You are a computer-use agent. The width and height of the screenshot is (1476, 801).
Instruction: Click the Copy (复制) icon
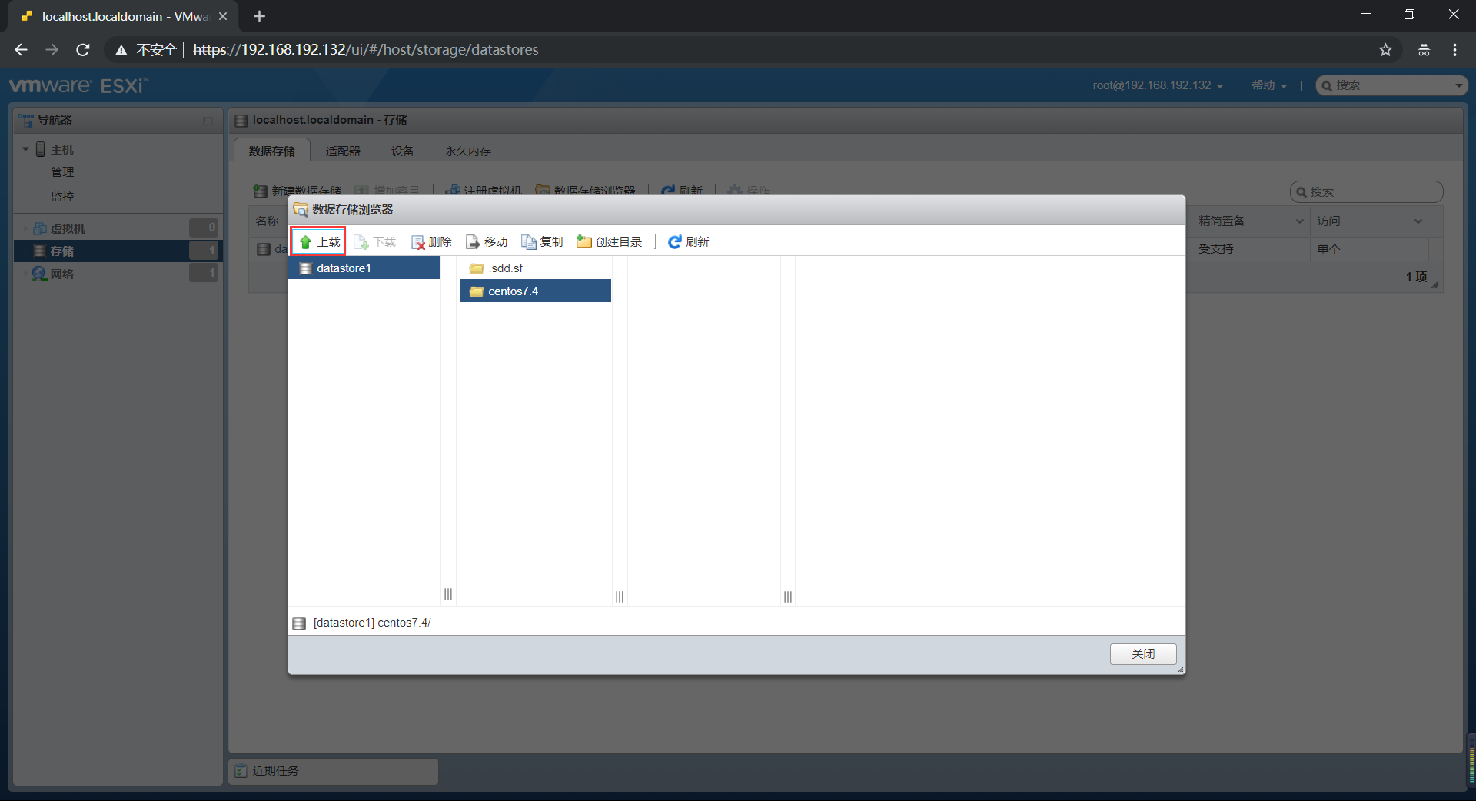point(529,242)
